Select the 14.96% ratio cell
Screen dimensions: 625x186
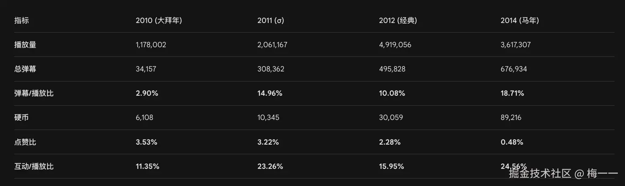270,93
